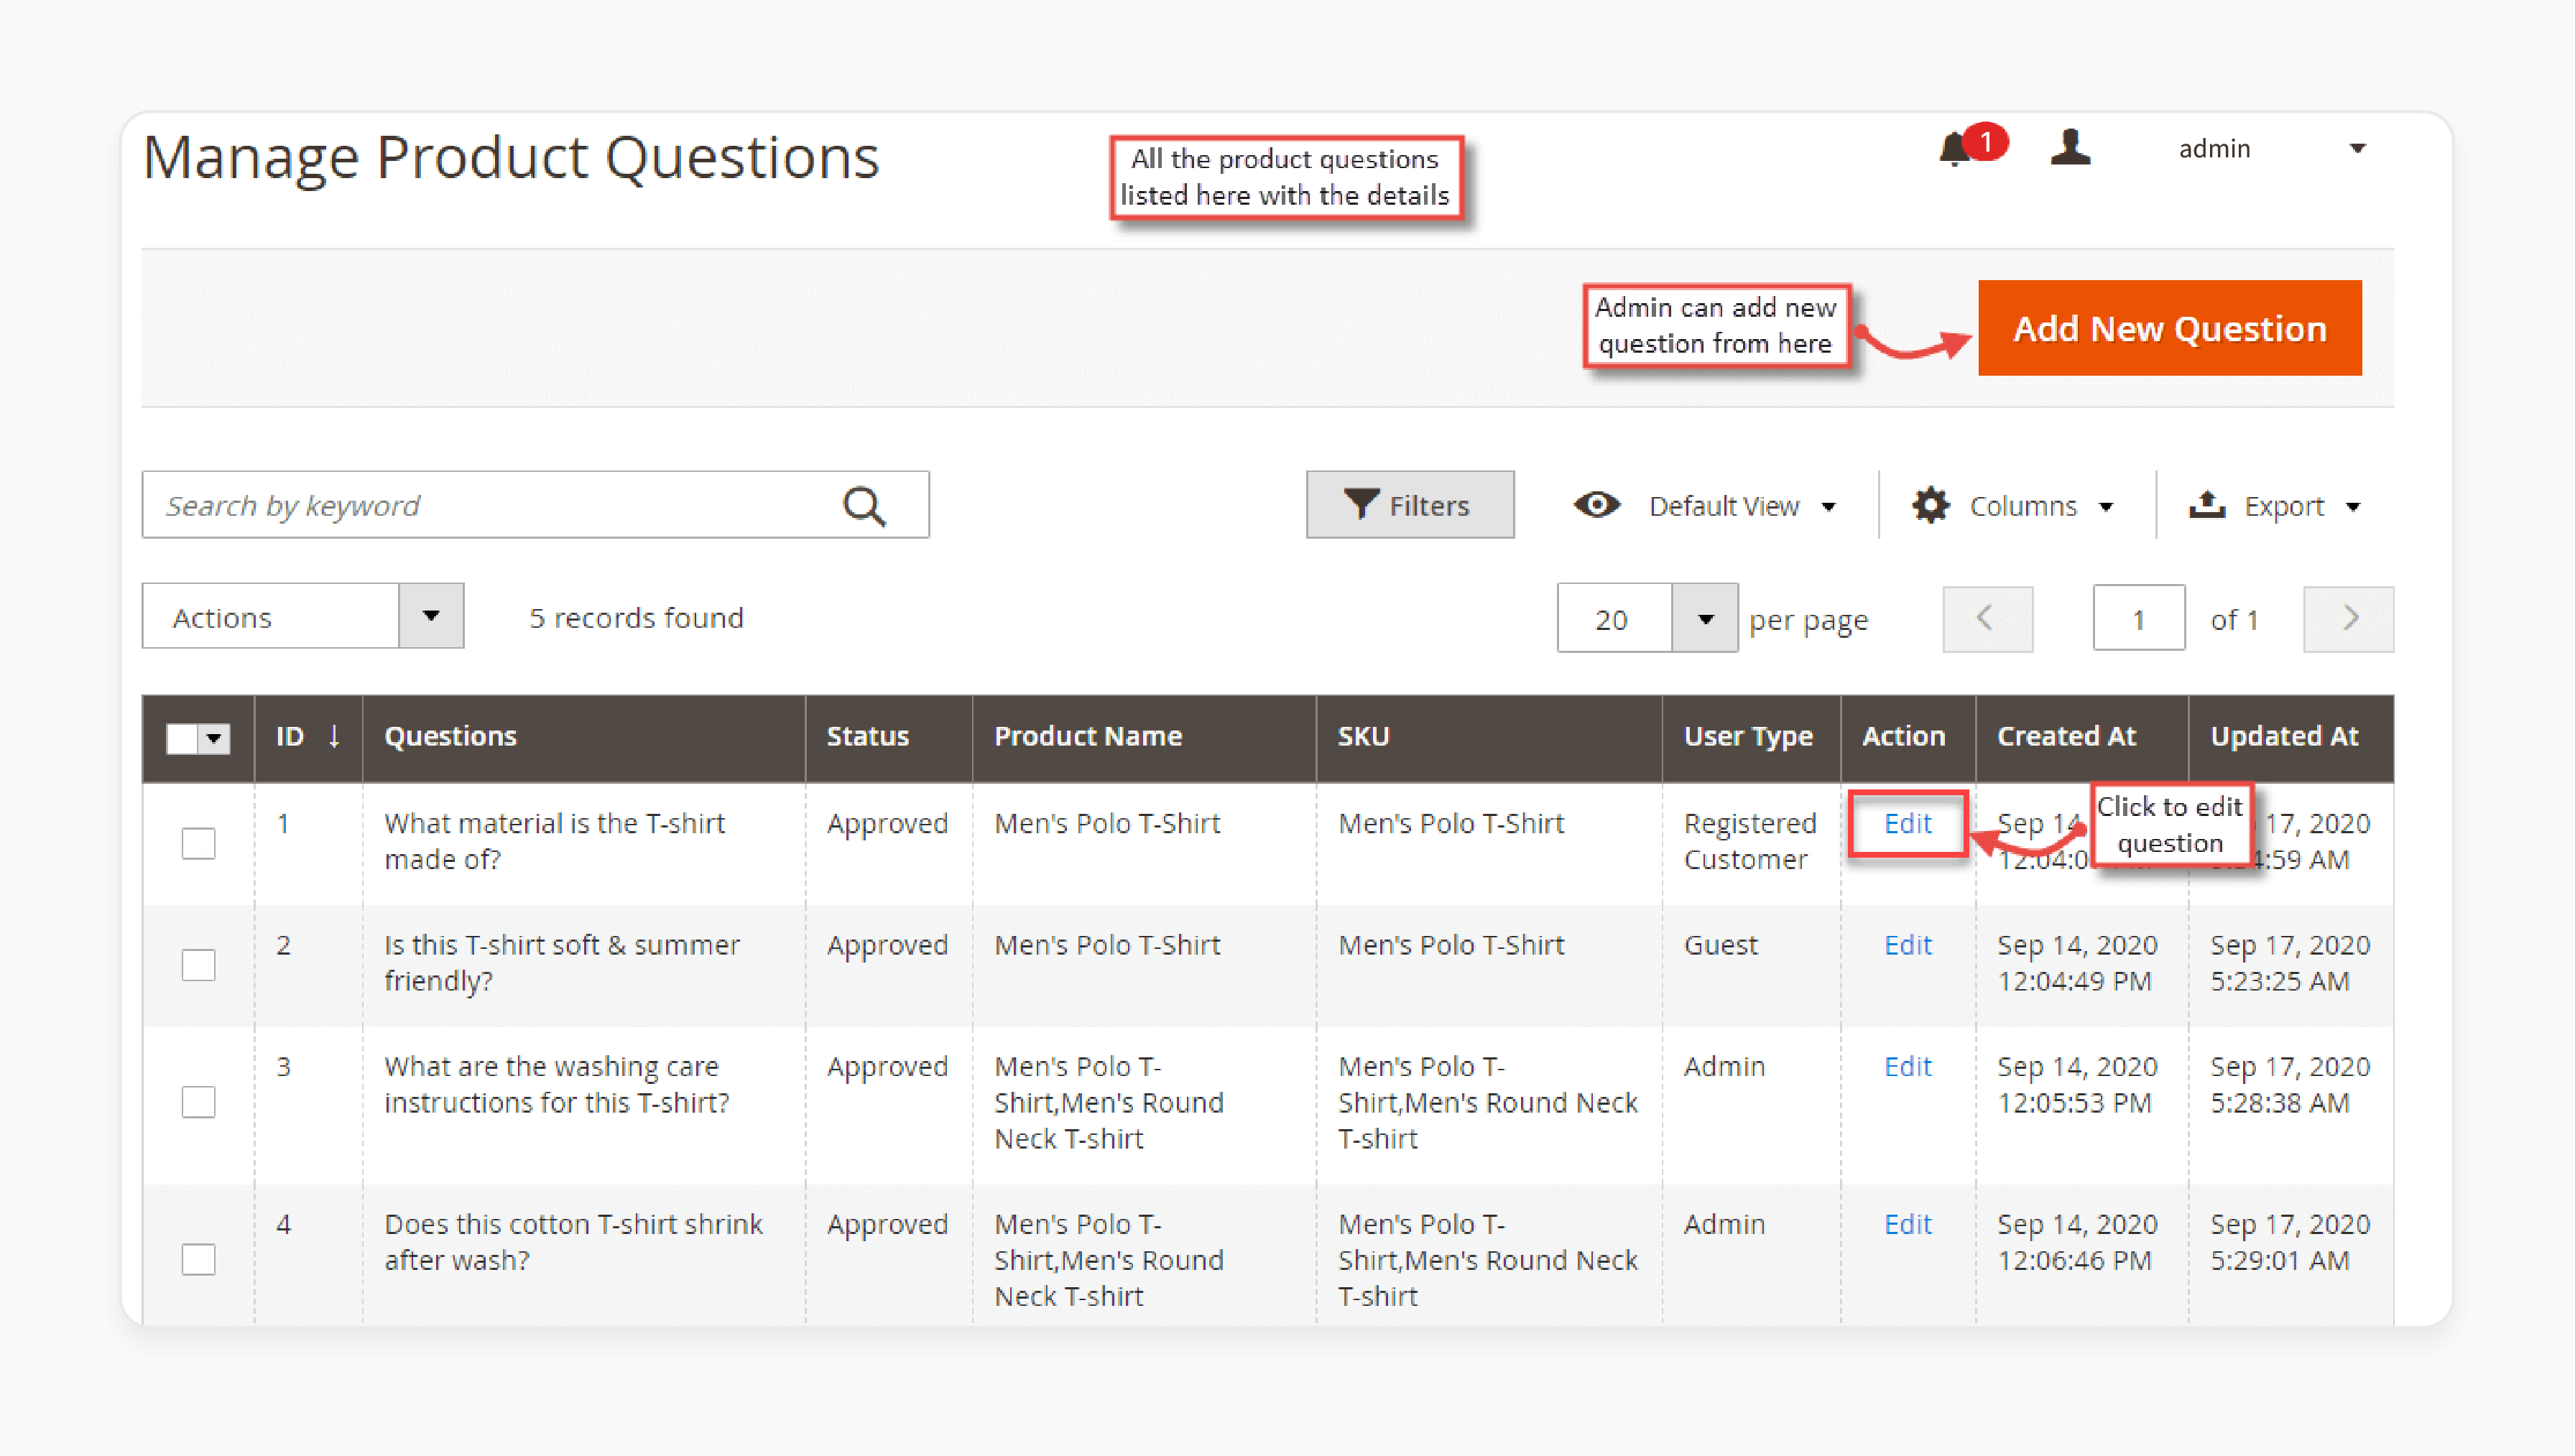Click the '5 records found' text
This screenshot has width=2575, height=1456.
pyautogui.click(x=636, y=617)
